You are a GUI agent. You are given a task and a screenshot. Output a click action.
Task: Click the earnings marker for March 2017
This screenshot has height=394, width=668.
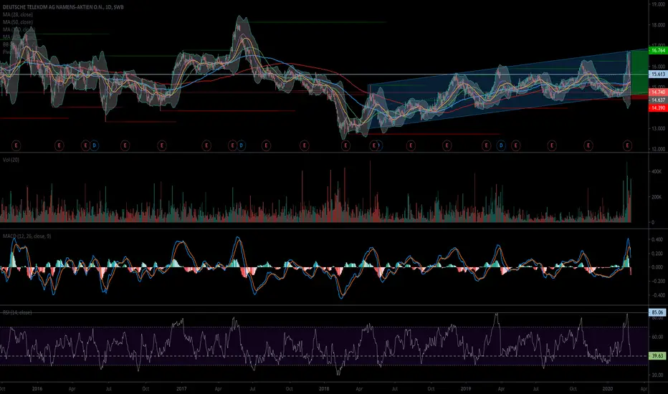point(206,145)
